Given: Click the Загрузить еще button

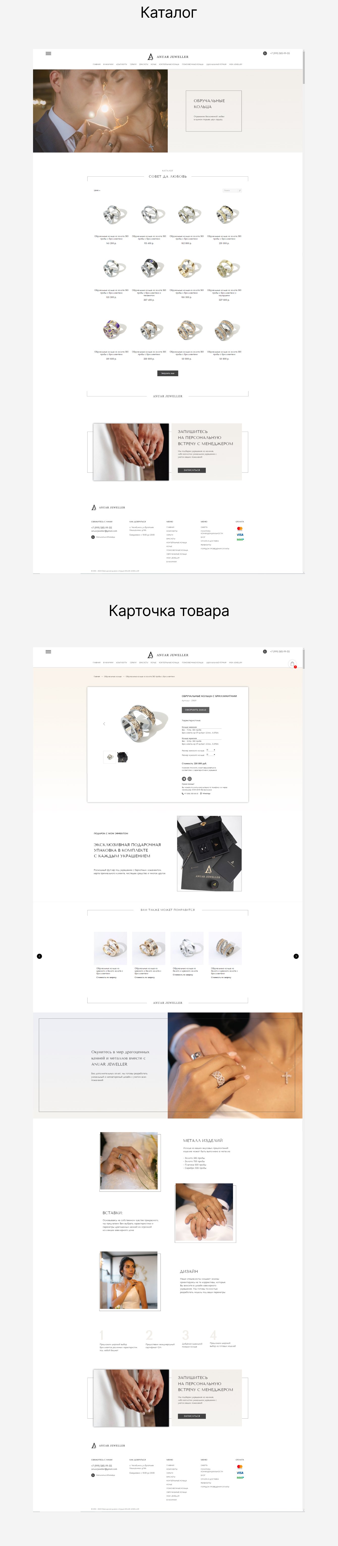Looking at the screenshot, I should (x=168, y=373).
